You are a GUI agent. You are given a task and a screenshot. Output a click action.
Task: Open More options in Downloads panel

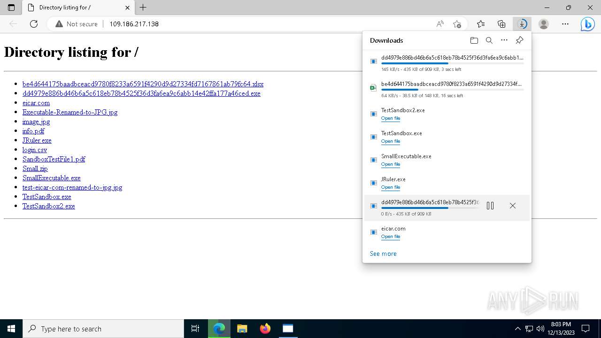click(x=504, y=40)
